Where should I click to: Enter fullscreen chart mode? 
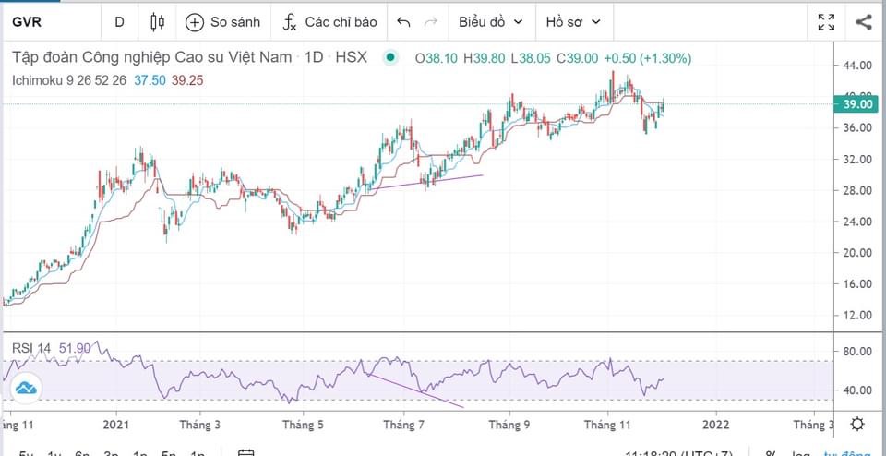click(827, 22)
